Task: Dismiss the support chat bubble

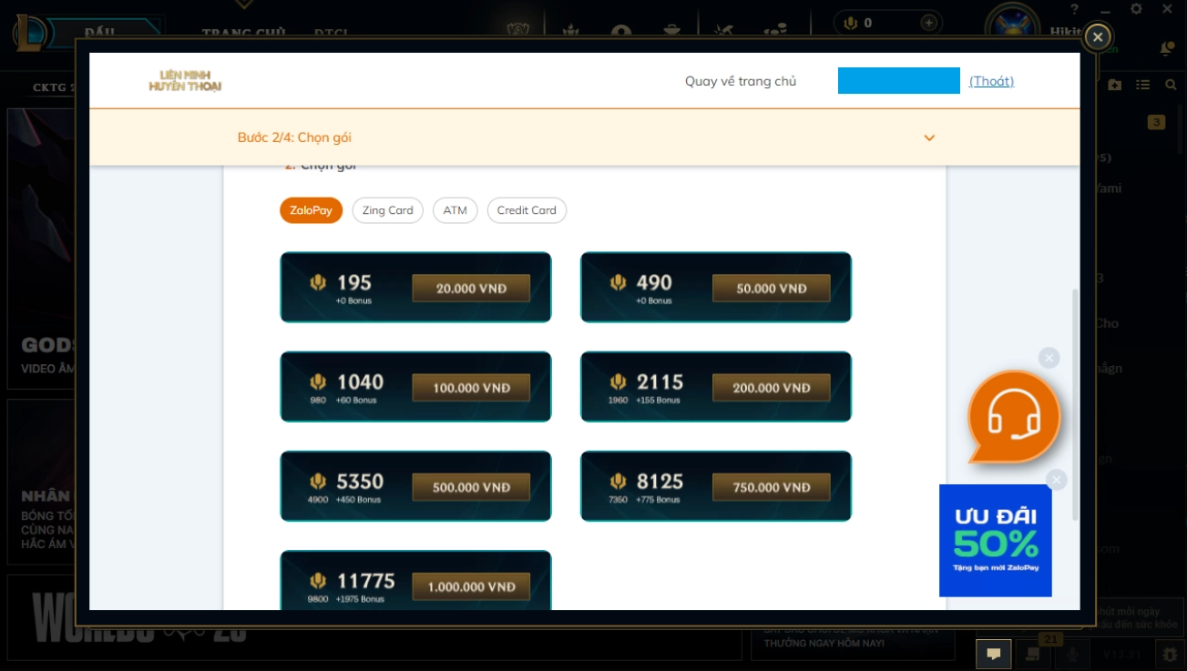Action: 1049,358
